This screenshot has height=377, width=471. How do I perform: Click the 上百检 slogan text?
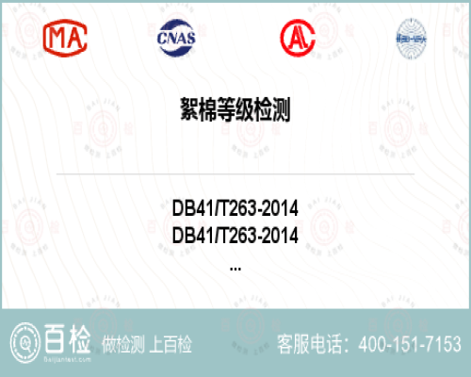[x=171, y=344]
